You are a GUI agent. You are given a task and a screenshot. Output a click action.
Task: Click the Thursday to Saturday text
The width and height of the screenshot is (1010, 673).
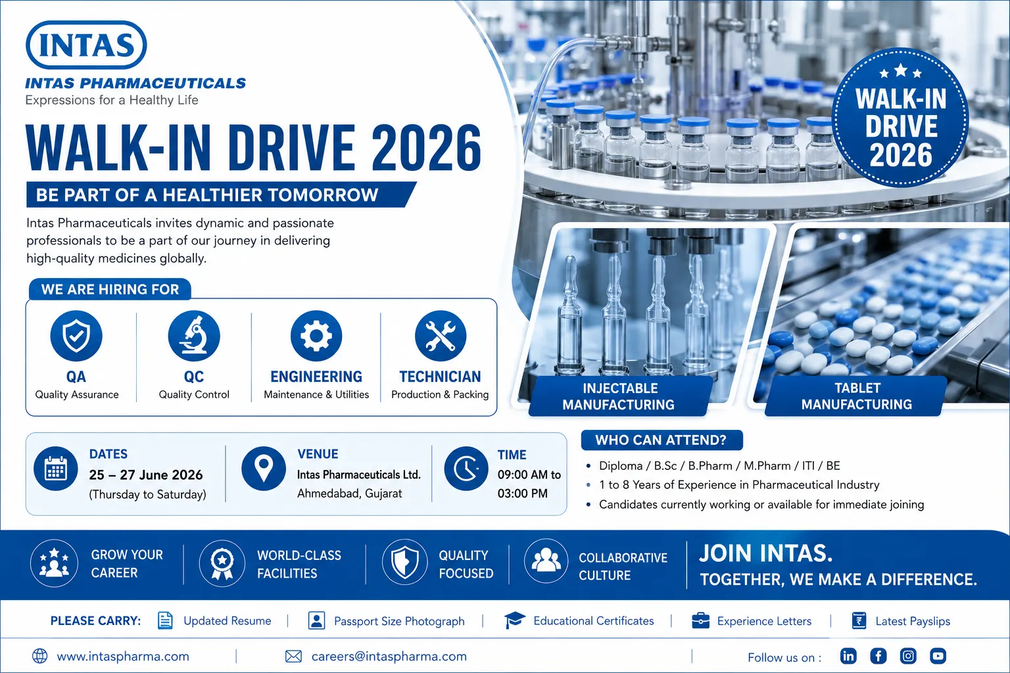click(x=147, y=494)
